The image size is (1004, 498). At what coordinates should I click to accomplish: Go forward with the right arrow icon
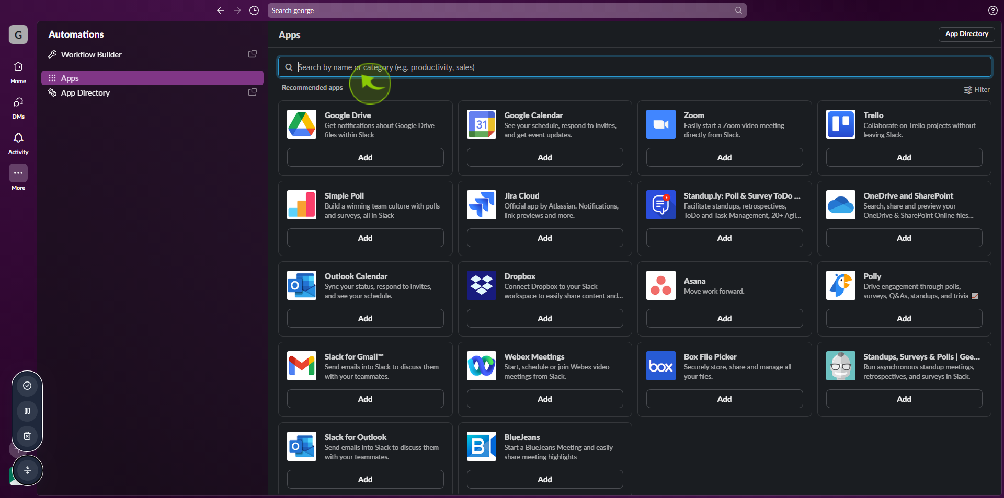click(x=237, y=10)
